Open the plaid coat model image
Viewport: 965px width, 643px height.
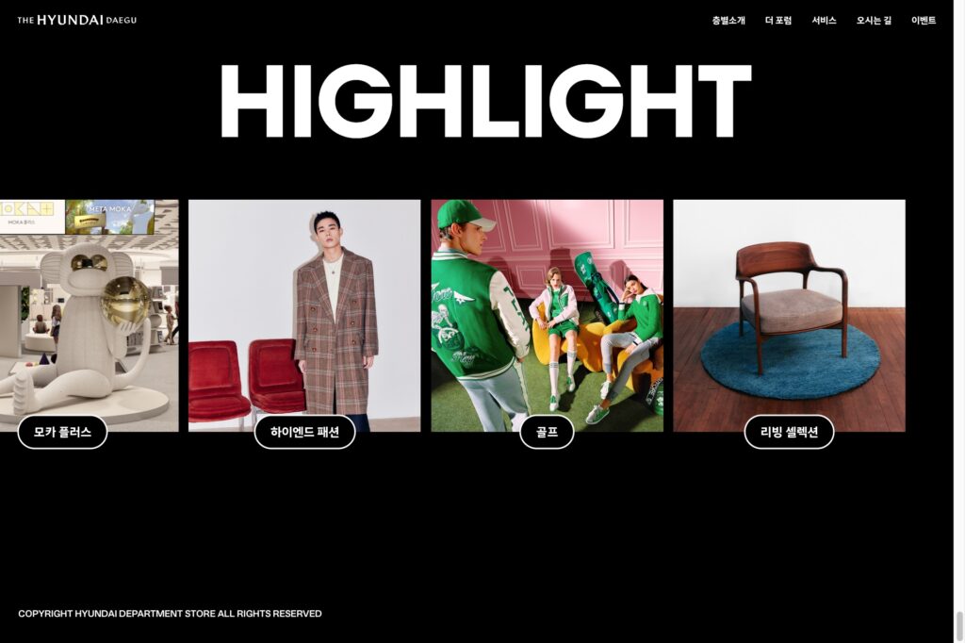[304, 315]
